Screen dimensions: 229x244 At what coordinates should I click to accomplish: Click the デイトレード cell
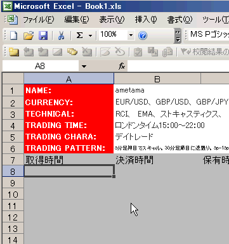tap(157, 137)
